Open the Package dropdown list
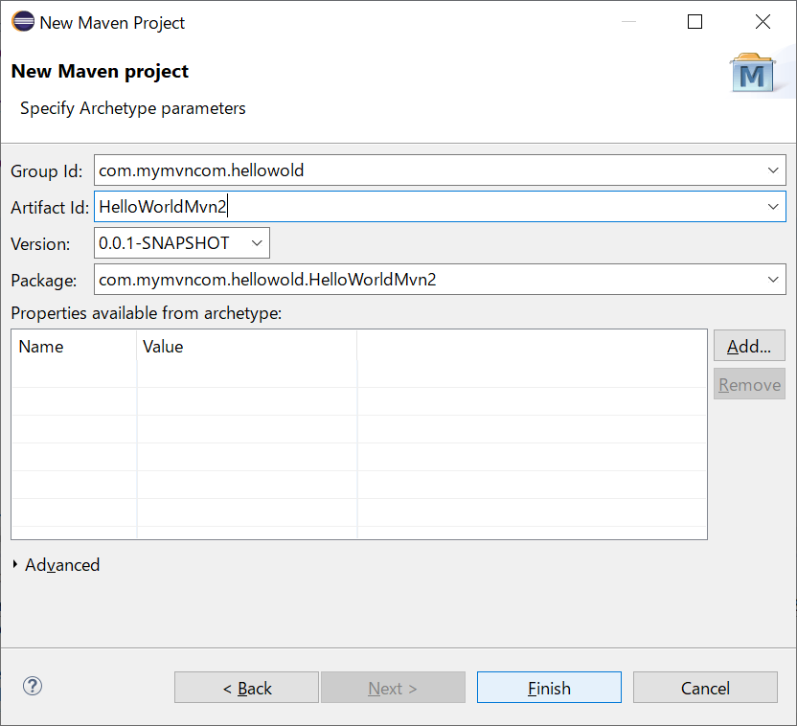Viewport: 797px width, 726px height. tap(773, 280)
